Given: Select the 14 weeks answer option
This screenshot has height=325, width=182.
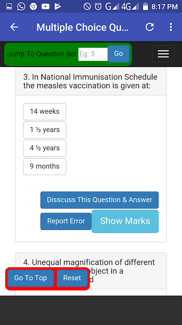Looking at the screenshot, I should [x=45, y=112].
